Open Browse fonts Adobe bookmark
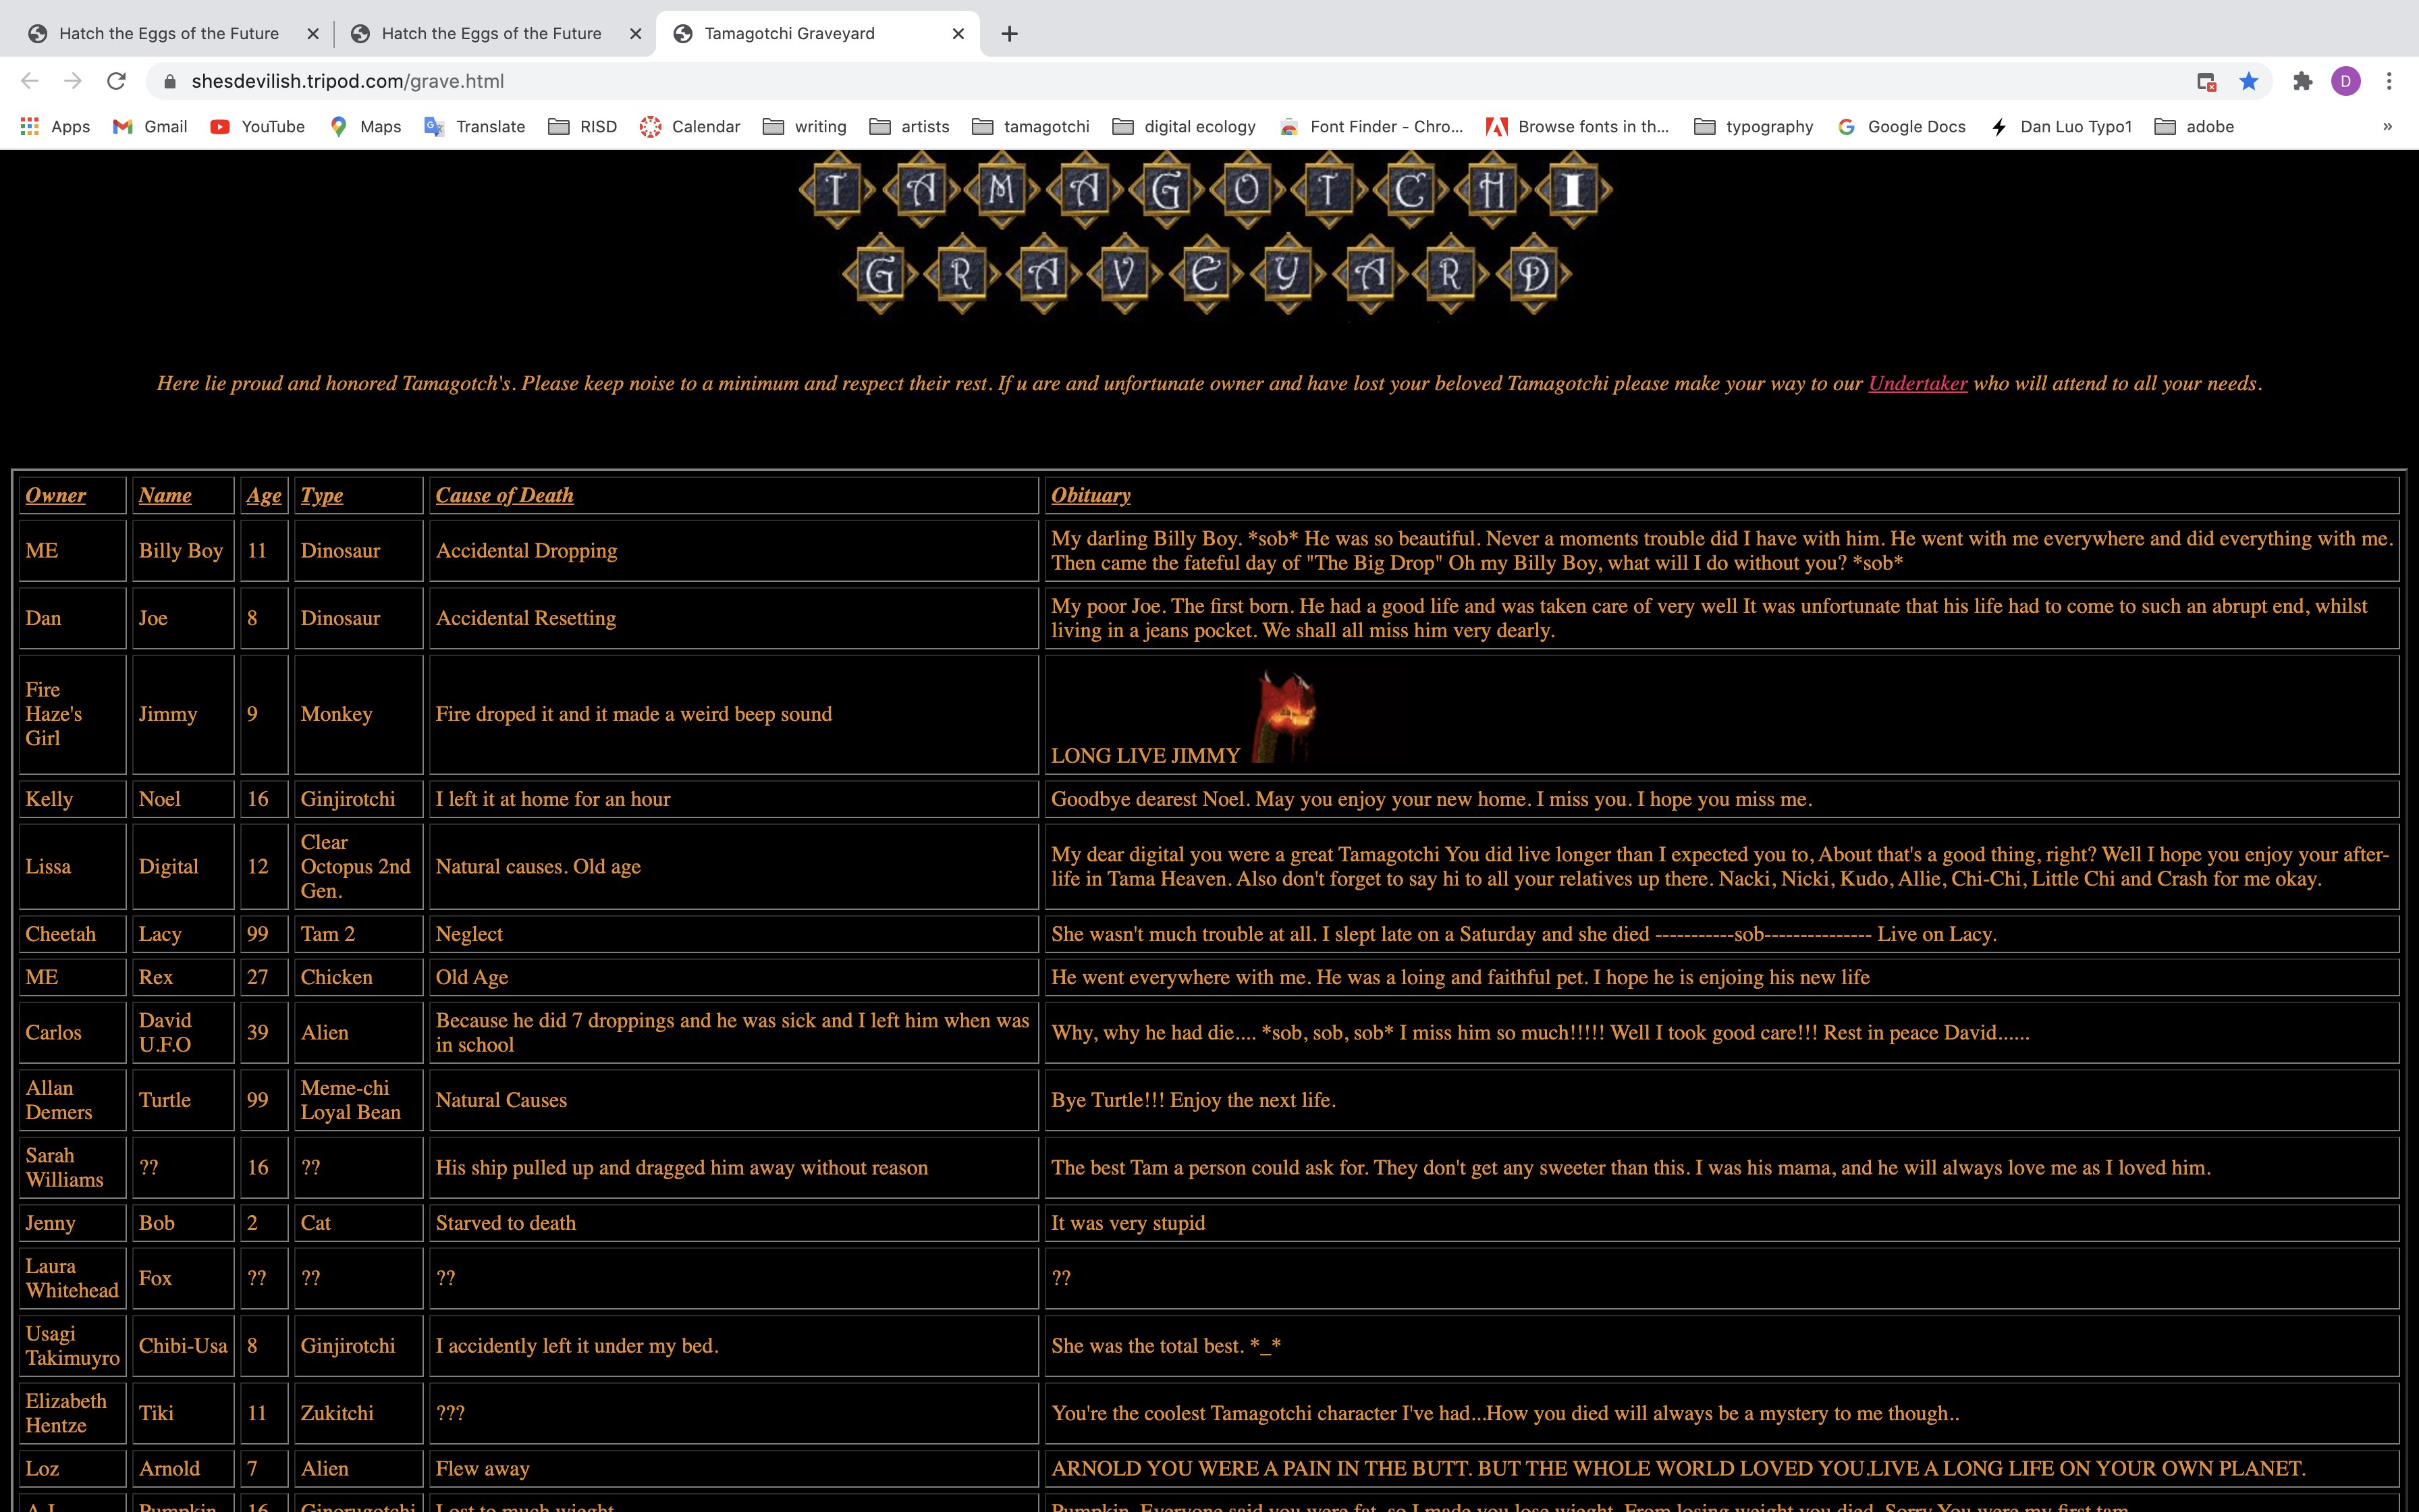Image resolution: width=2419 pixels, height=1512 pixels. tap(1577, 127)
